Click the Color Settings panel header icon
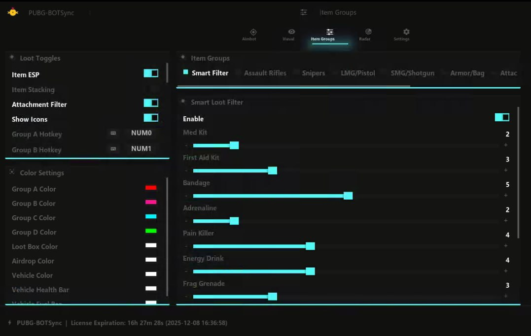 12,172
